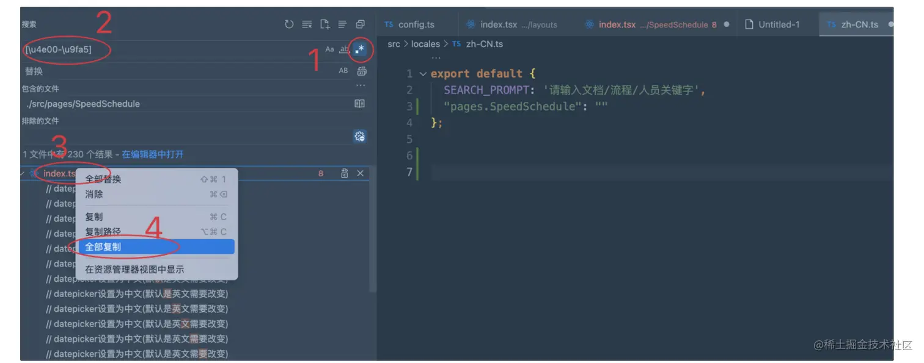Switch to index.tsx .../SpeedSchedule tab
Viewport: 924px width, 363px height.
coord(656,24)
